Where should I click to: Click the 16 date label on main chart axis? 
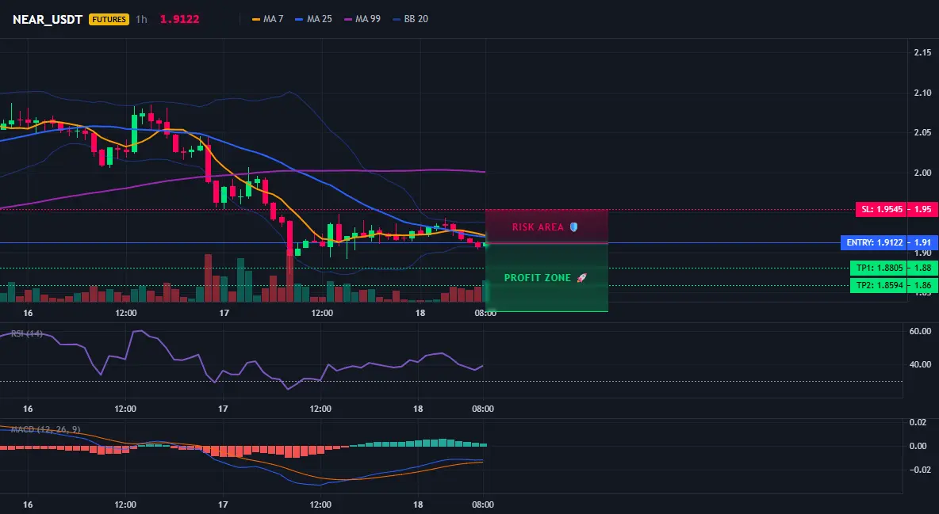point(28,313)
